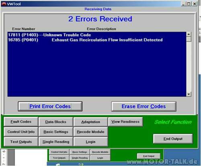Open the Fault Codes function
The width and height of the screenshot is (201, 166).
coord(21,122)
